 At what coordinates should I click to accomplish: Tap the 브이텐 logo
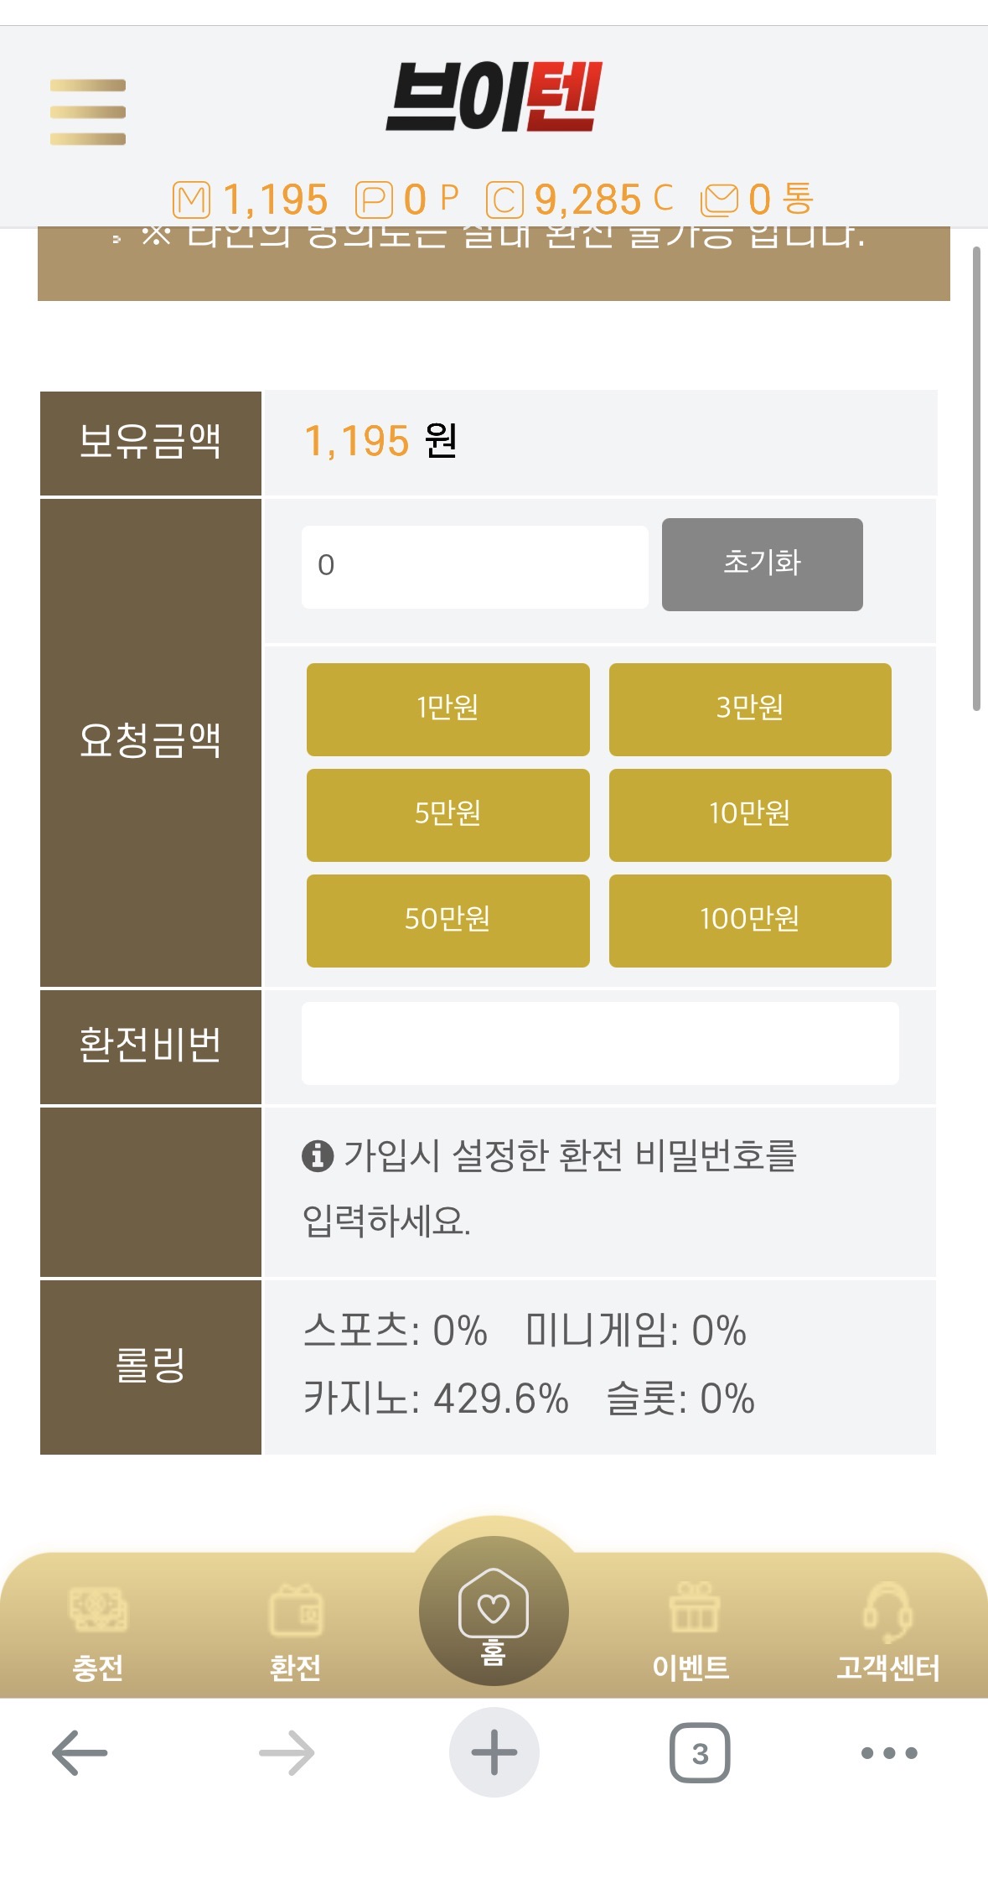click(494, 97)
